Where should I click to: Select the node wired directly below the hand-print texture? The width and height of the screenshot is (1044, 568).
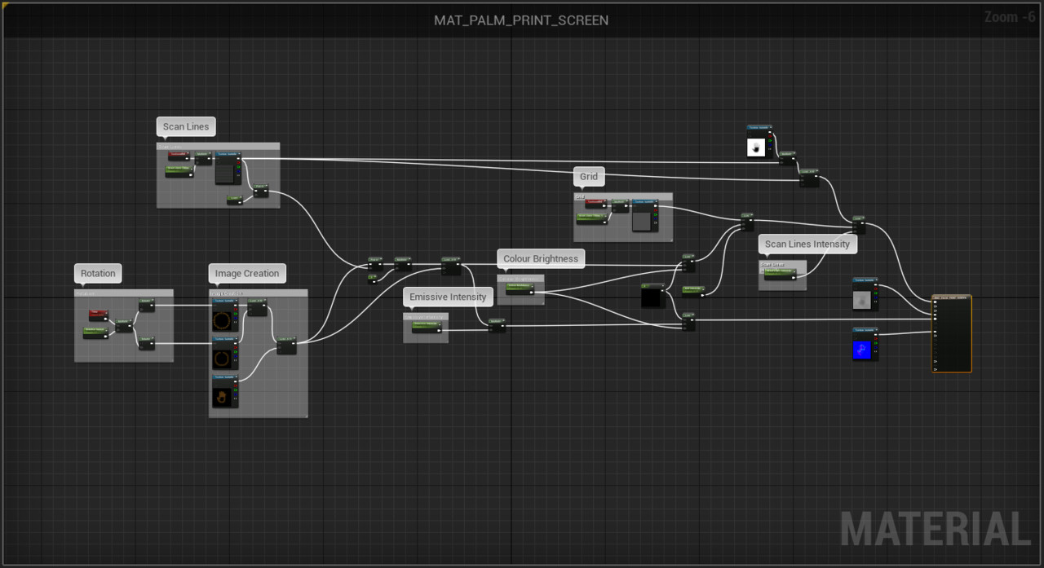click(787, 159)
